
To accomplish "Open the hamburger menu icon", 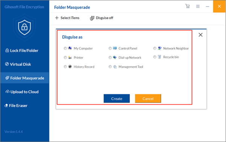I will (x=198, y=6).
